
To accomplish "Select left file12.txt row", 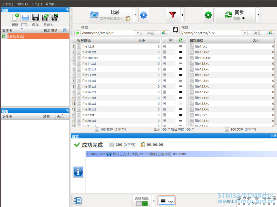I will click(x=118, y=69).
